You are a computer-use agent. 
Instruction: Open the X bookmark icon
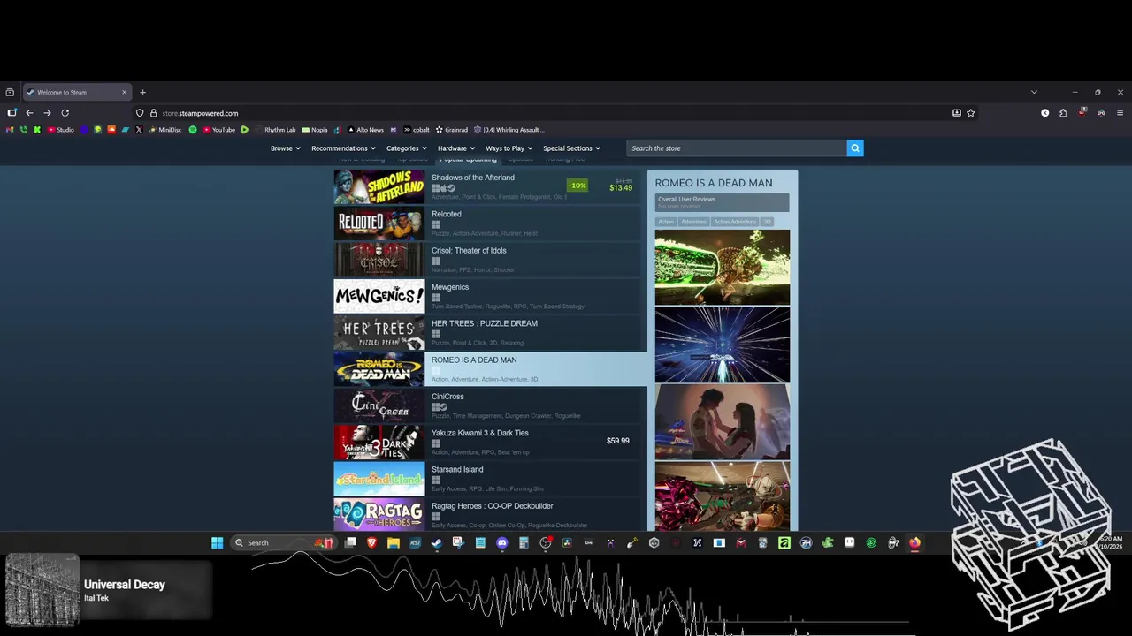tap(139, 130)
